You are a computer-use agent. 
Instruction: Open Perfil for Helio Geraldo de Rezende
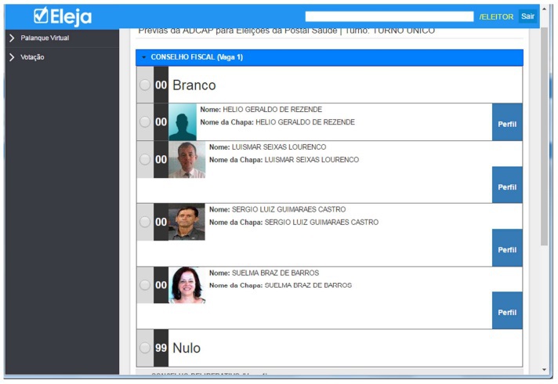(x=507, y=124)
